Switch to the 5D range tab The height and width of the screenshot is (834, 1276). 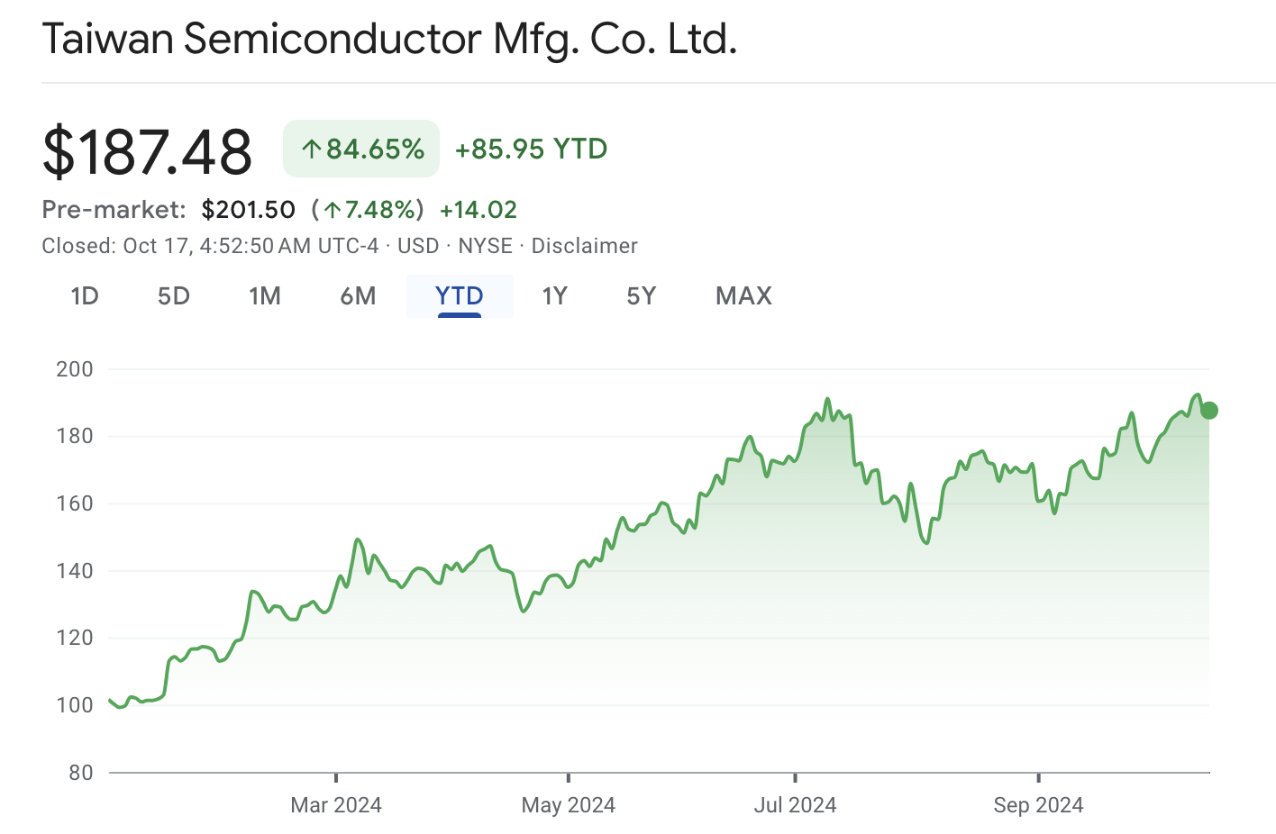click(x=174, y=296)
